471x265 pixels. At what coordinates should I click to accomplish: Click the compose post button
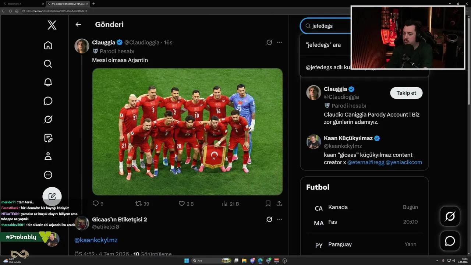[x=52, y=196]
